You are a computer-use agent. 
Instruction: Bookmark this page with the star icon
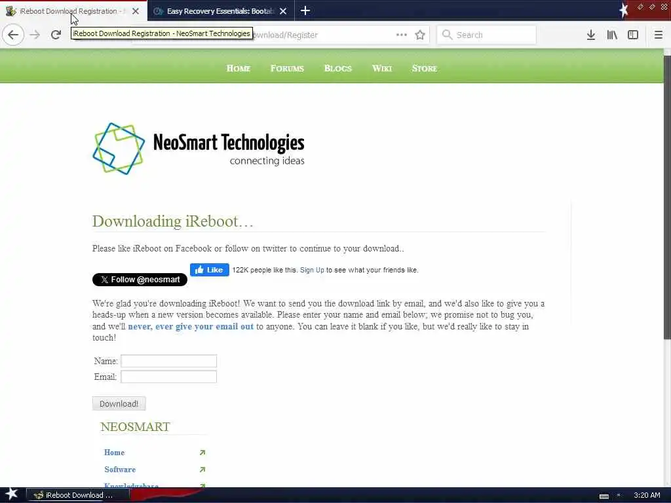pyautogui.click(x=420, y=35)
